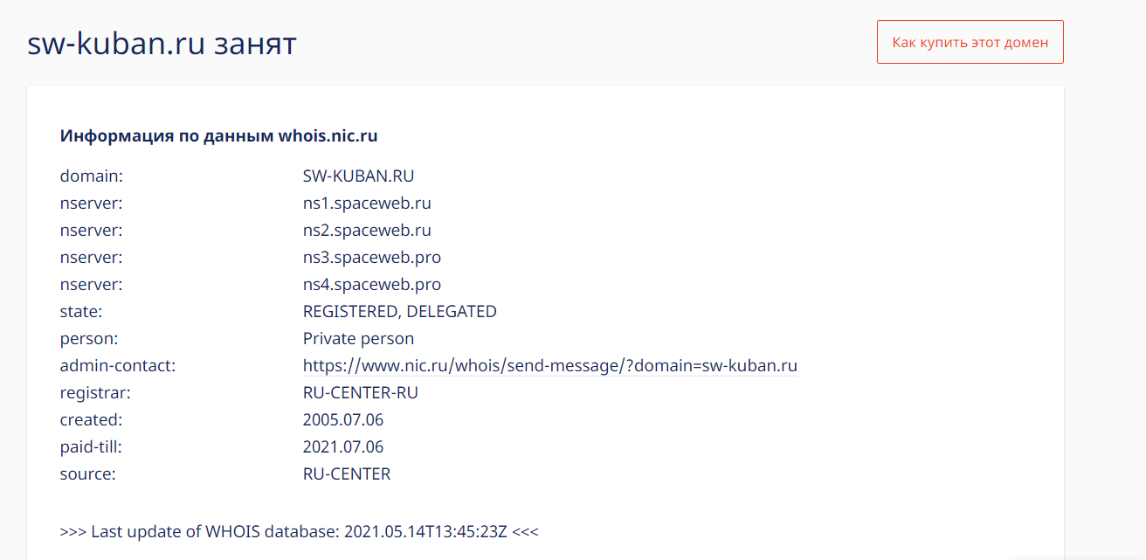Open the admin-contact nic.ru send-message link
The height and width of the screenshot is (560, 1146).
click(549, 365)
